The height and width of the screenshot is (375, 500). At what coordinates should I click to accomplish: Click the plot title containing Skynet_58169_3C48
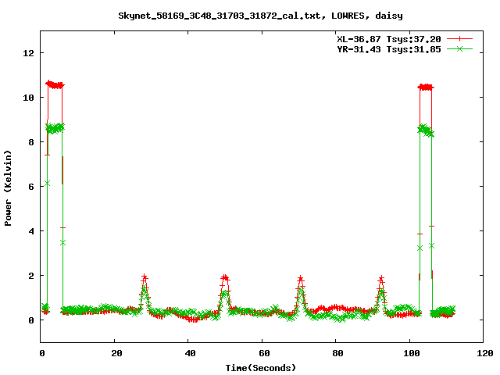249,15
